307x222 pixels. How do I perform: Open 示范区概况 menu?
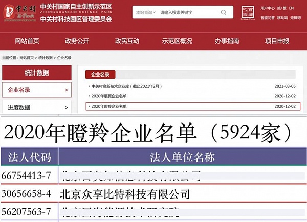pyautogui.click(x=177, y=41)
